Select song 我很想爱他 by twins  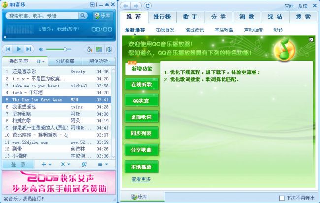tap(57, 107)
